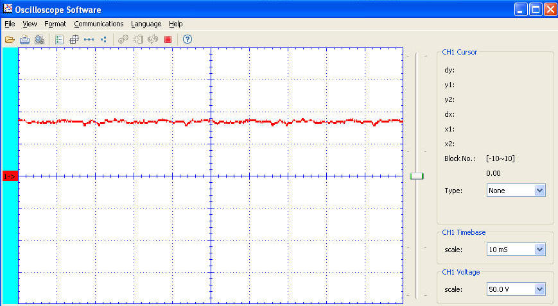Click the scattered dots icon
Image resolution: width=558 pixels, height=306 pixels.
click(103, 39)
